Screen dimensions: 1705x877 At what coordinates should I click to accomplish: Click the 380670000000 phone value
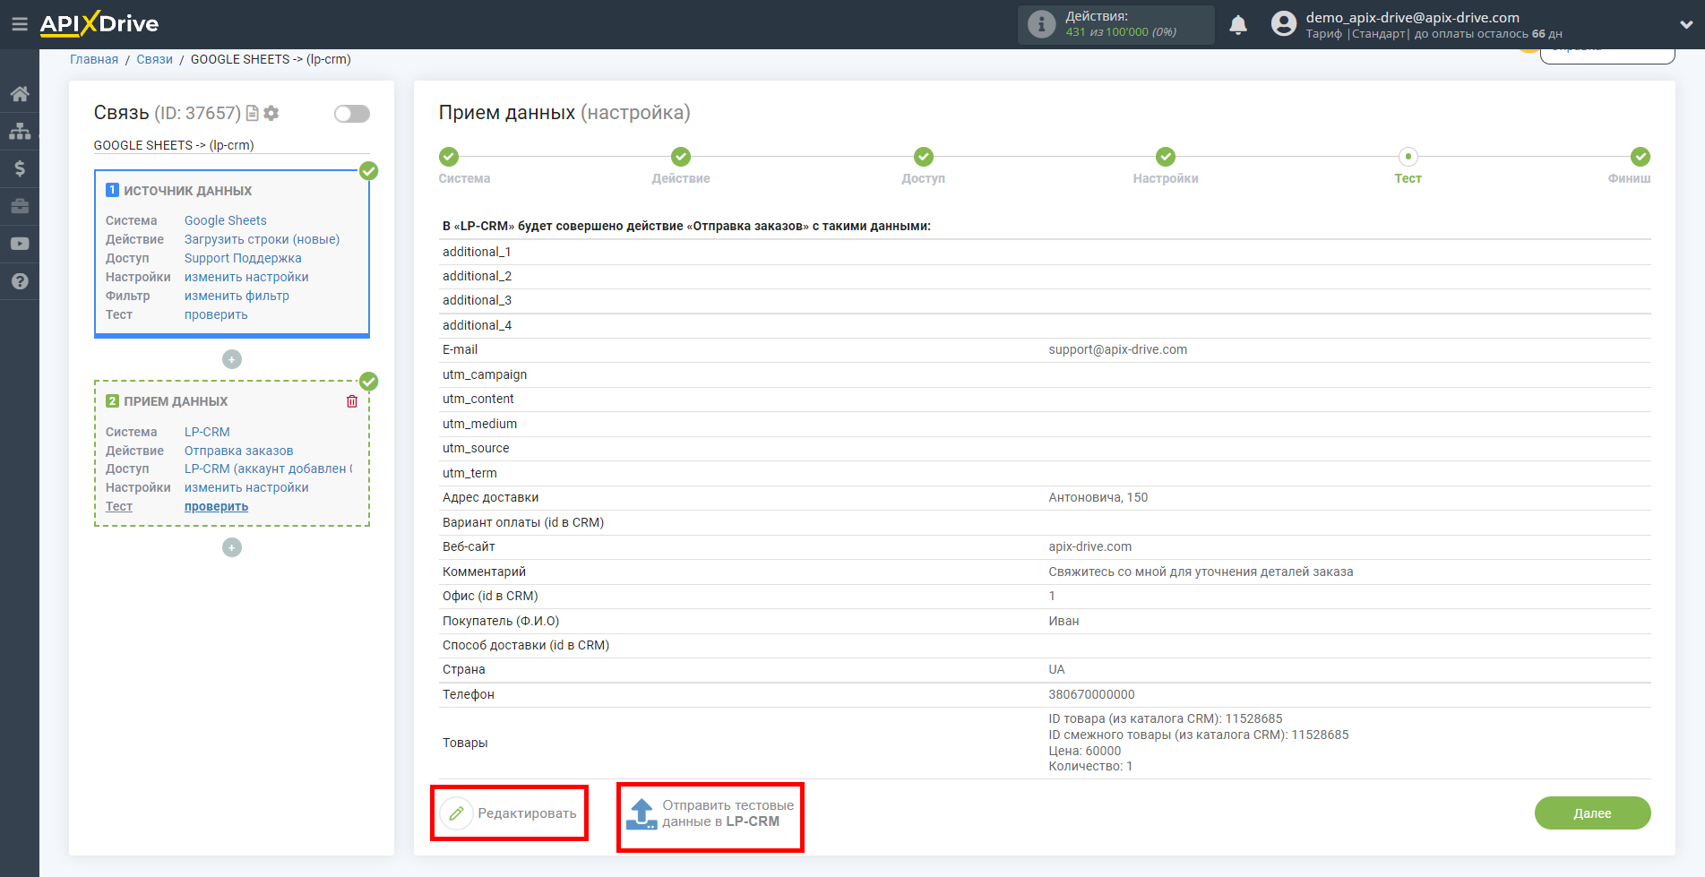pos(1091,694)
